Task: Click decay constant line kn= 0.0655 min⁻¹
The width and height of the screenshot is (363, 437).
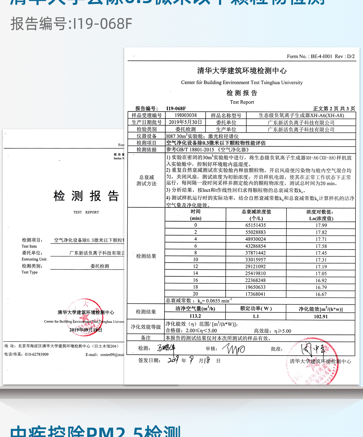Action: pyautogui.click(x=199, y=301)
